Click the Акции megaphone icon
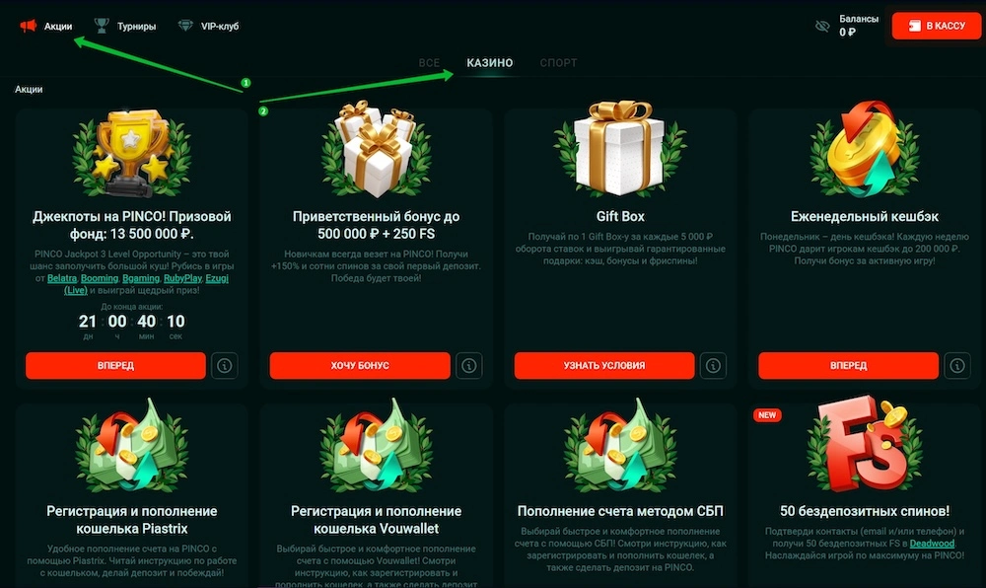This screenshot has height=588, width=986. [29, 26]
